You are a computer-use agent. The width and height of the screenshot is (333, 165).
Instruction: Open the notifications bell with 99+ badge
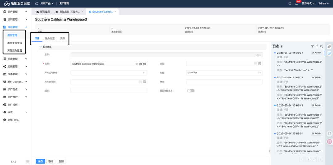pos(297,3)
